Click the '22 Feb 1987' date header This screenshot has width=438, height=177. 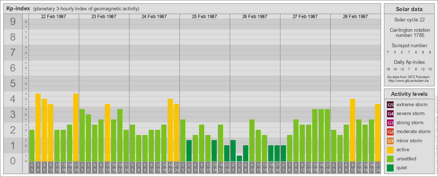pos(54,17)
